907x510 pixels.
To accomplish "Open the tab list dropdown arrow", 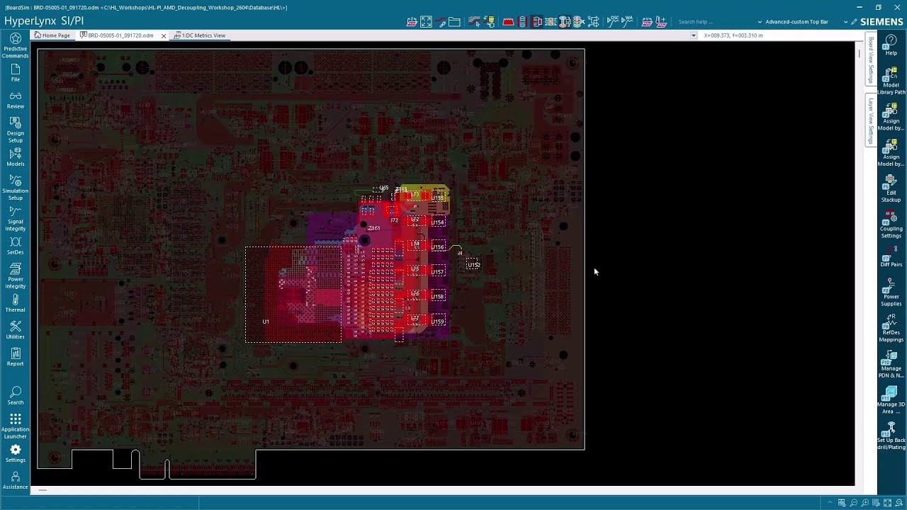I will click(x=693, y=35).
